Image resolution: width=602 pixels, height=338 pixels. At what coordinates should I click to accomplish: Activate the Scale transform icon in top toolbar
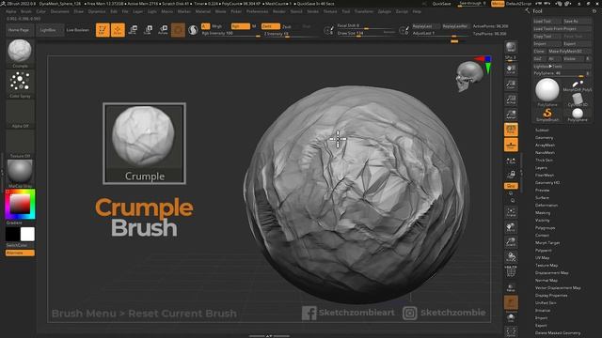pos(148,30)
